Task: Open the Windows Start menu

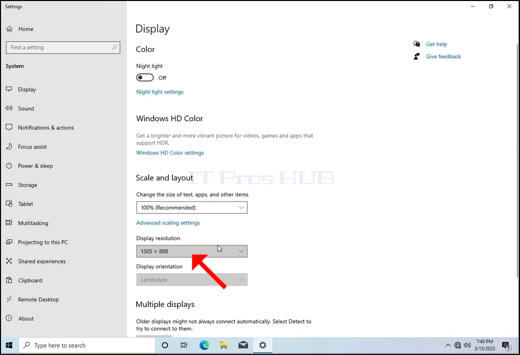Action: pos(9,345)
